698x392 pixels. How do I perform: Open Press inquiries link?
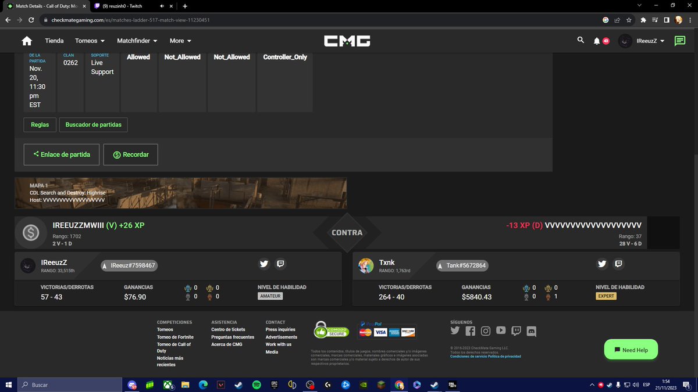[280, 329]
